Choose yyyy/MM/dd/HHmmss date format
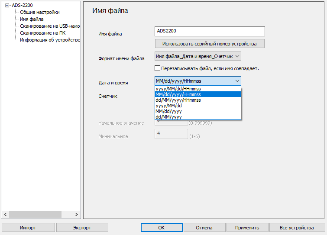Image resolution: width=327 pixels, height=235 pixels. (x=178, y=88)
